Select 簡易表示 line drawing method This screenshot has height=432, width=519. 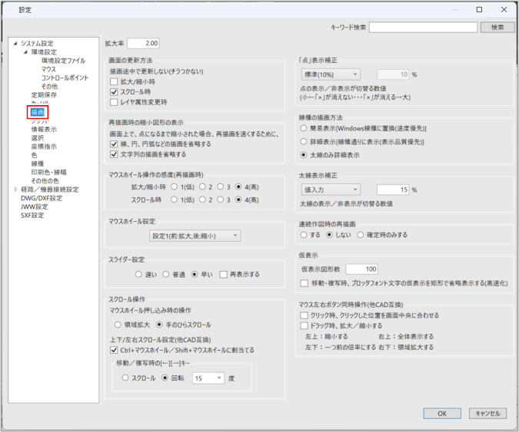point(304,130)
